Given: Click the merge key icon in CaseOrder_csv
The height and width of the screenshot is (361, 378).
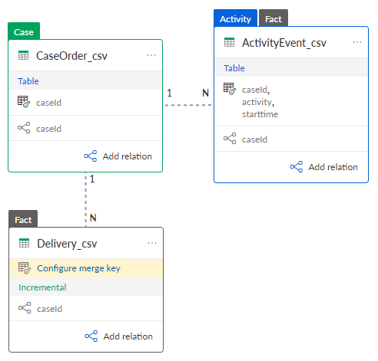Looking at the screenshot, I should (24, 102).
